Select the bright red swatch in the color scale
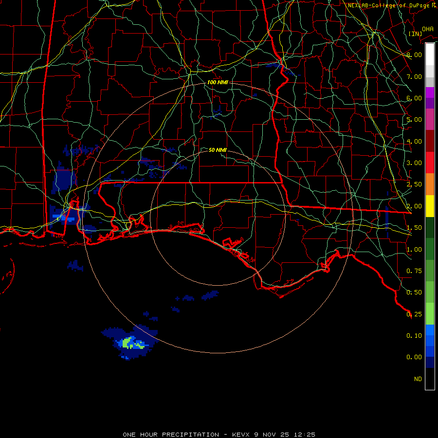Viewport: 438px width, 438px height. pos(430,163)
